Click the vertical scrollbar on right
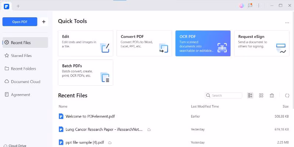294x147 pixels. pos(293,60)
